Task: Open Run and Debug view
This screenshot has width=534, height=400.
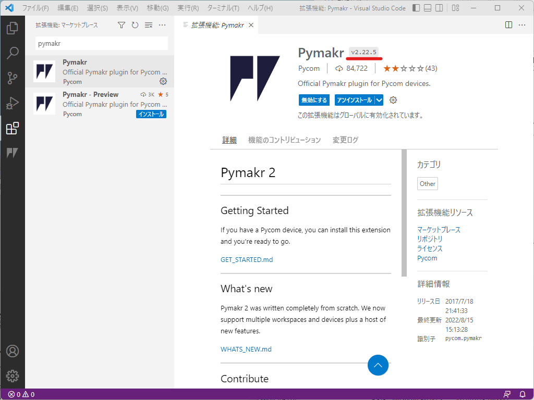Action: [13, 103]
